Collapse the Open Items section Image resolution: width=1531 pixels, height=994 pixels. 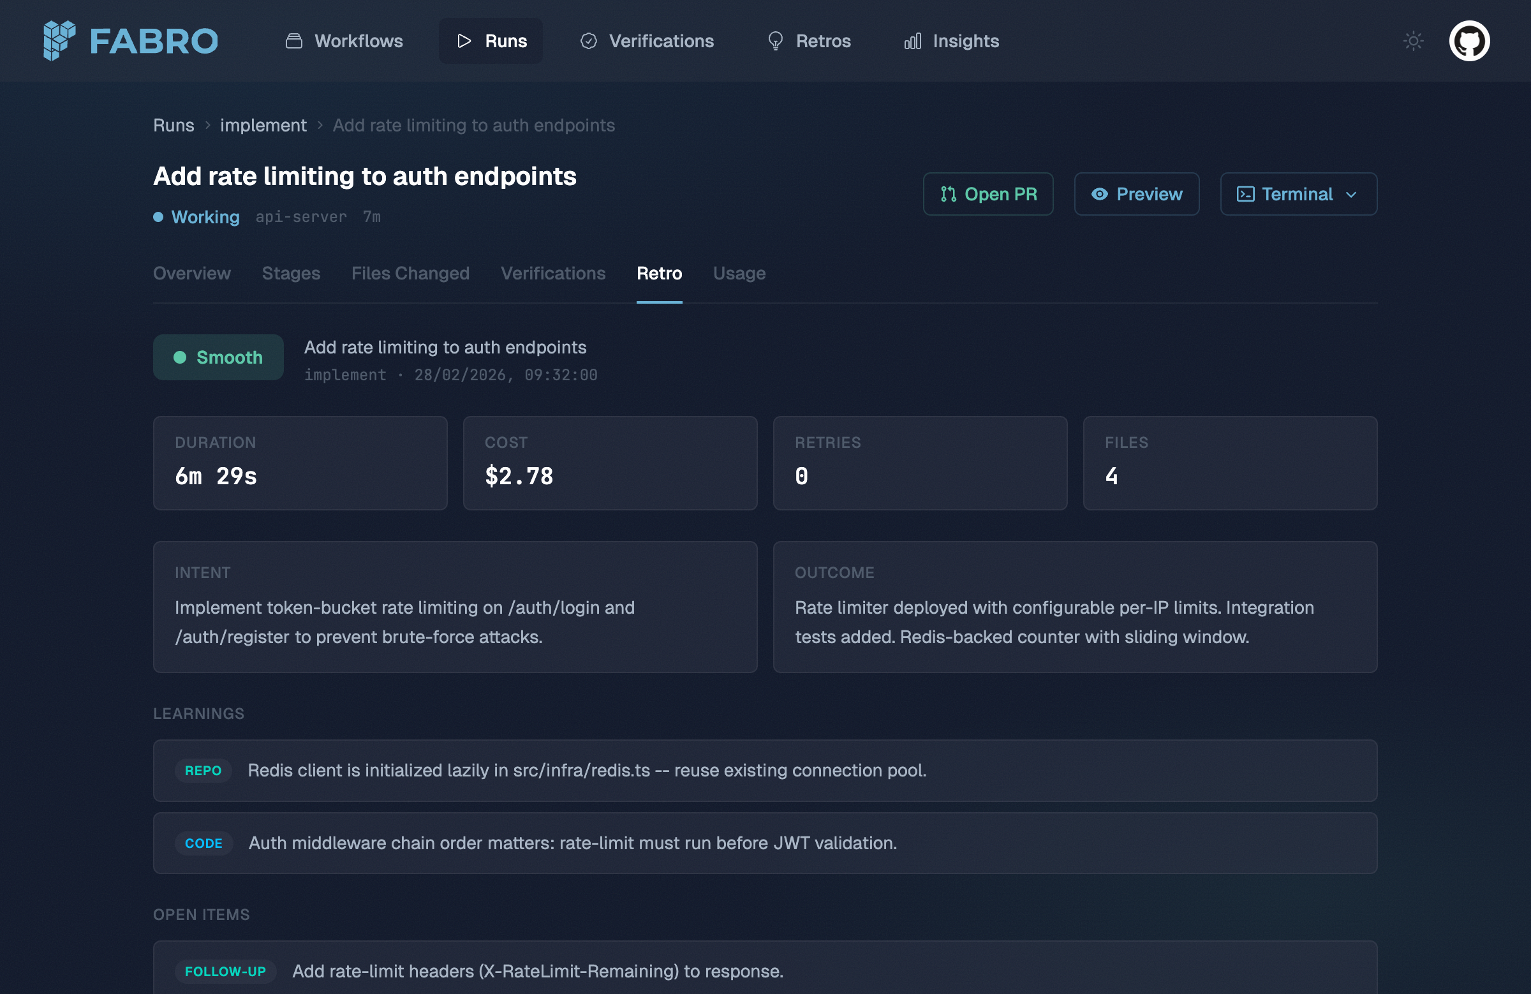click(201, 914)
